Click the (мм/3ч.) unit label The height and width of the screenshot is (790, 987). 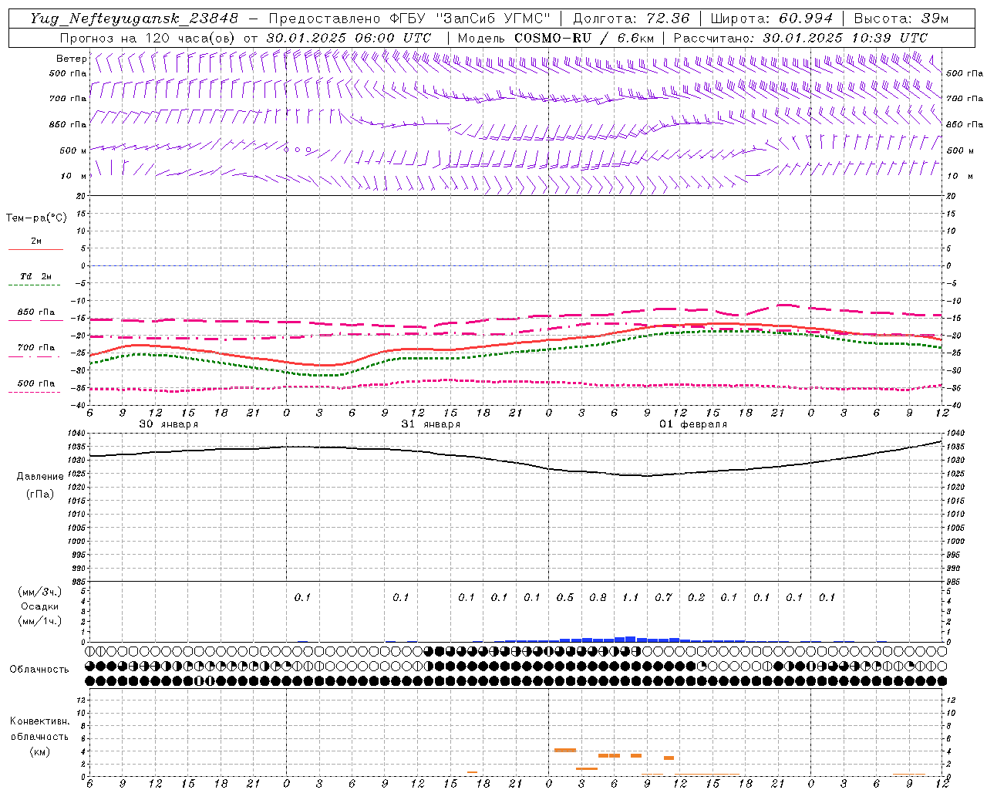[40, 592]
